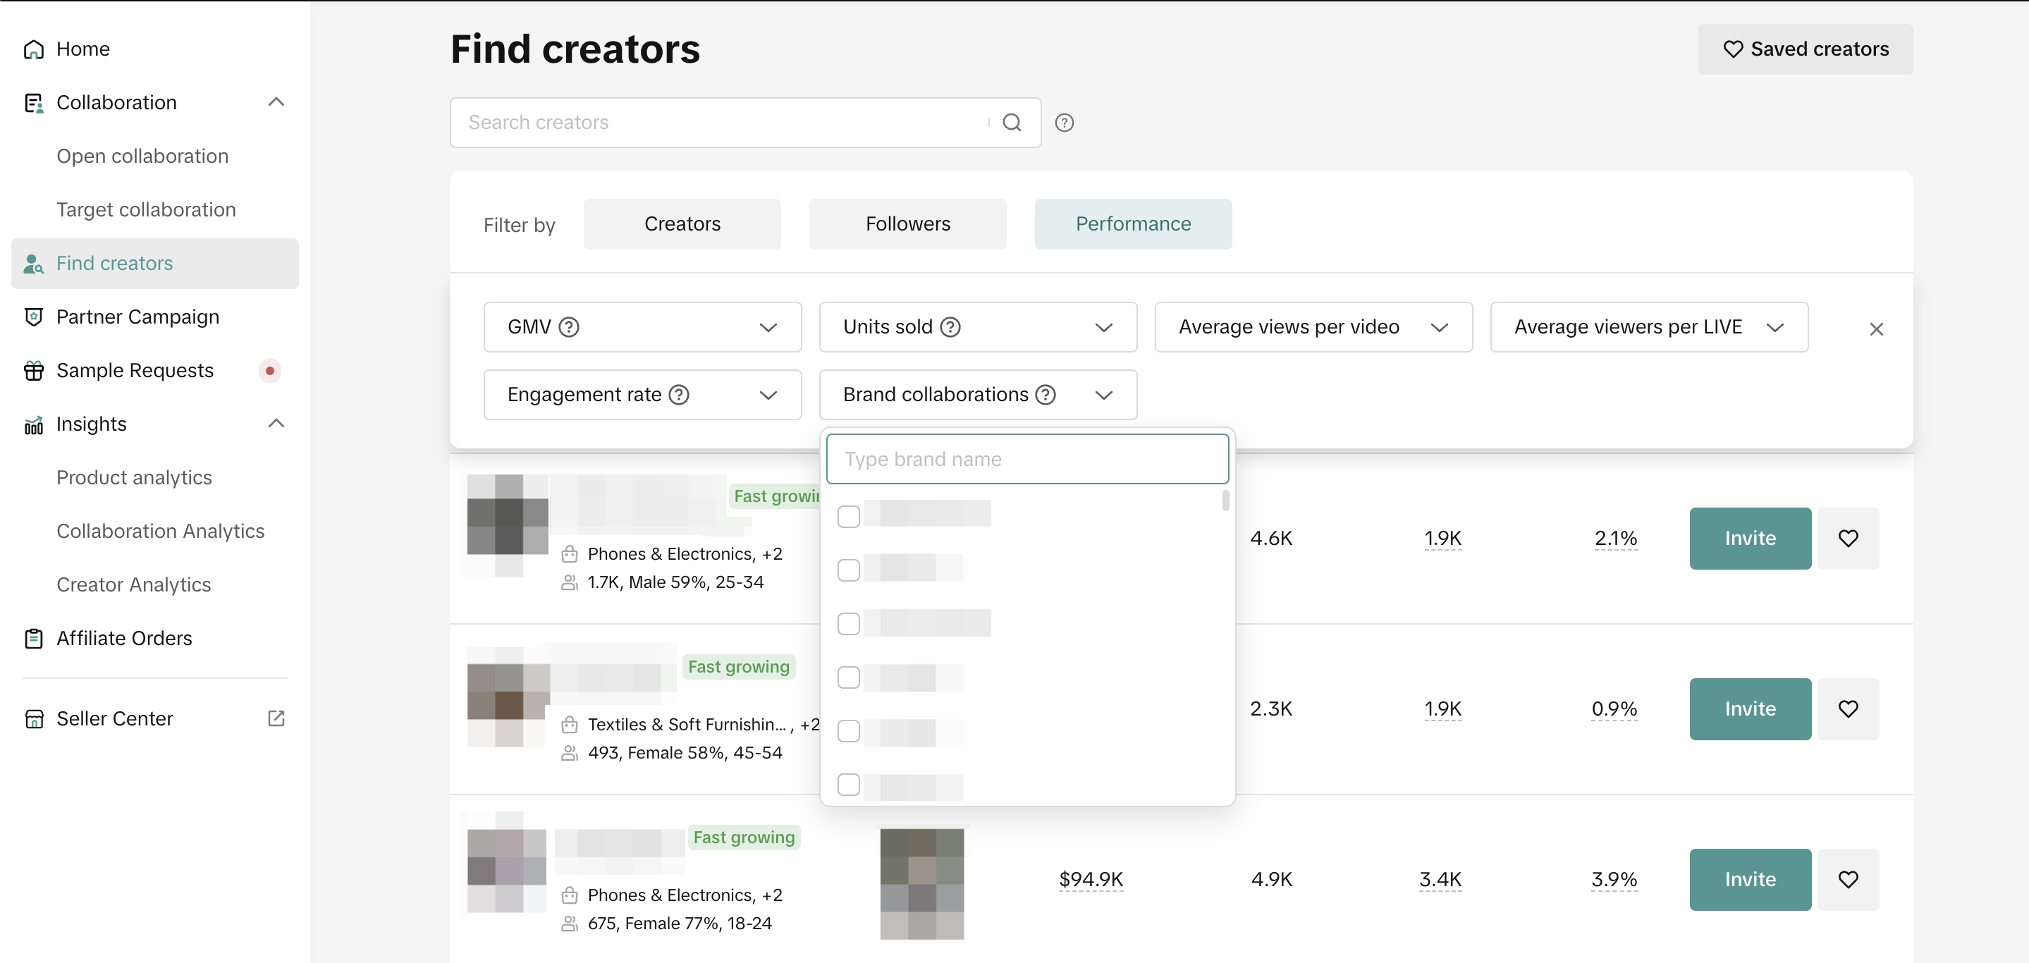
Task: Click Units sold info question icon
Action: [950, 327]
